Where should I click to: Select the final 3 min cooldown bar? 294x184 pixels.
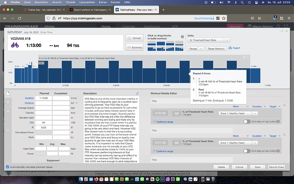click(255, 76)
